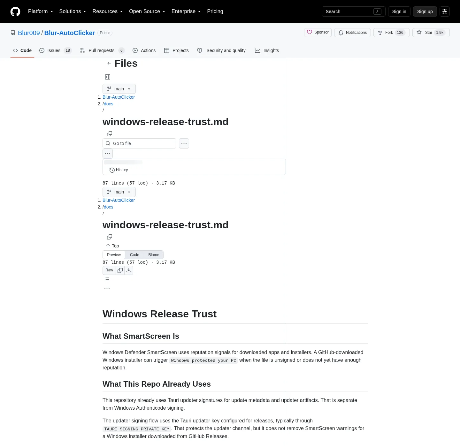This screenshot has height=447, width=460.
Task: Click the Sponsor heart button
Action: point(318,32)
